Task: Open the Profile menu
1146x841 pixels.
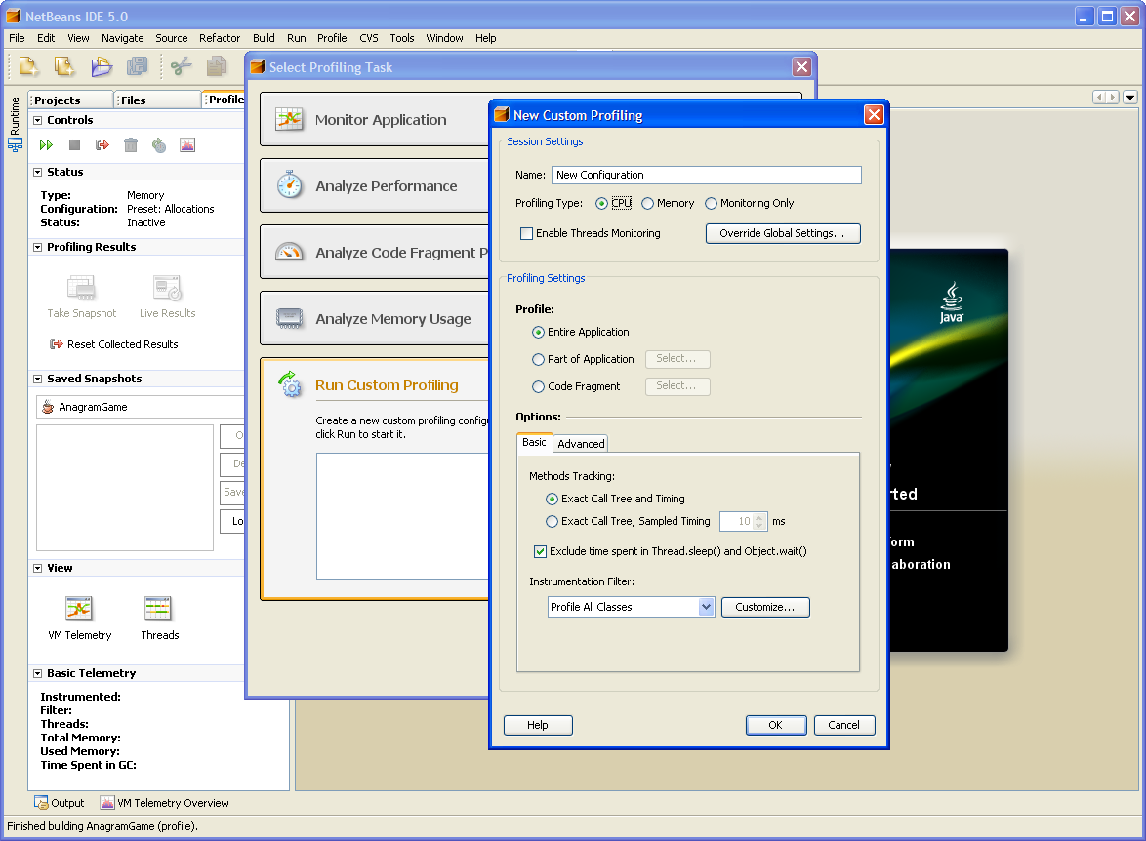Action: (x=332, y=38)
